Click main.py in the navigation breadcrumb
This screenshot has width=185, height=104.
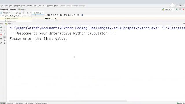[x=22, y=9]
